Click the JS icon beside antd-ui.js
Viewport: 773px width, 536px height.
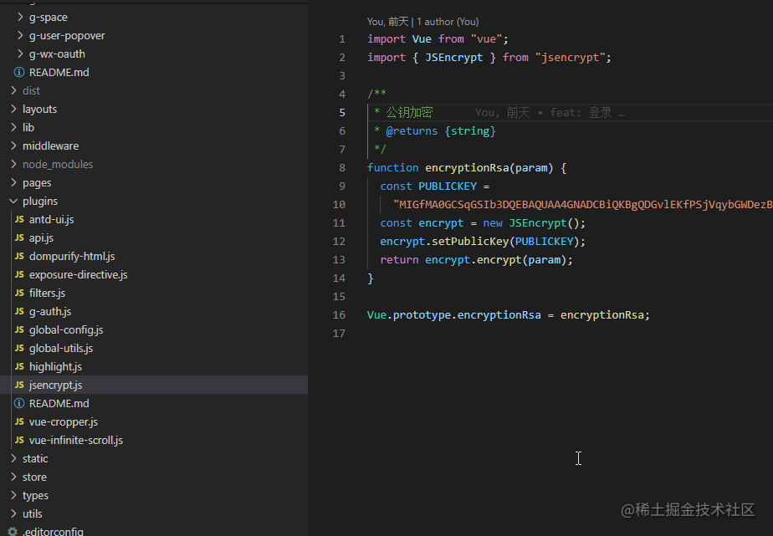tap(19, 219)
